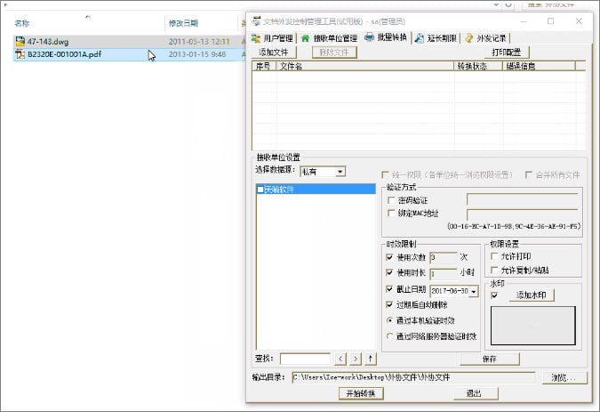Click the user management people icon

[256, 38]
